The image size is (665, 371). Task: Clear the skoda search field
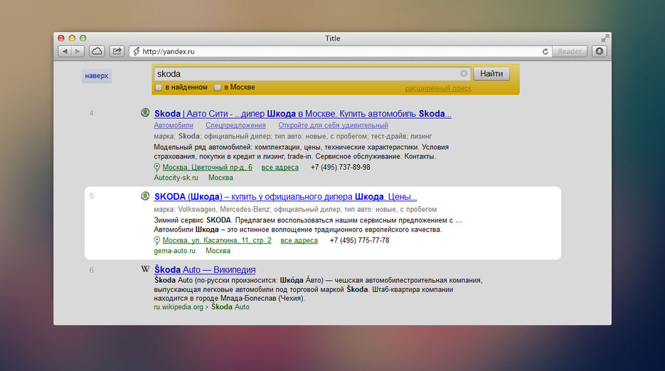click(464, 73)
